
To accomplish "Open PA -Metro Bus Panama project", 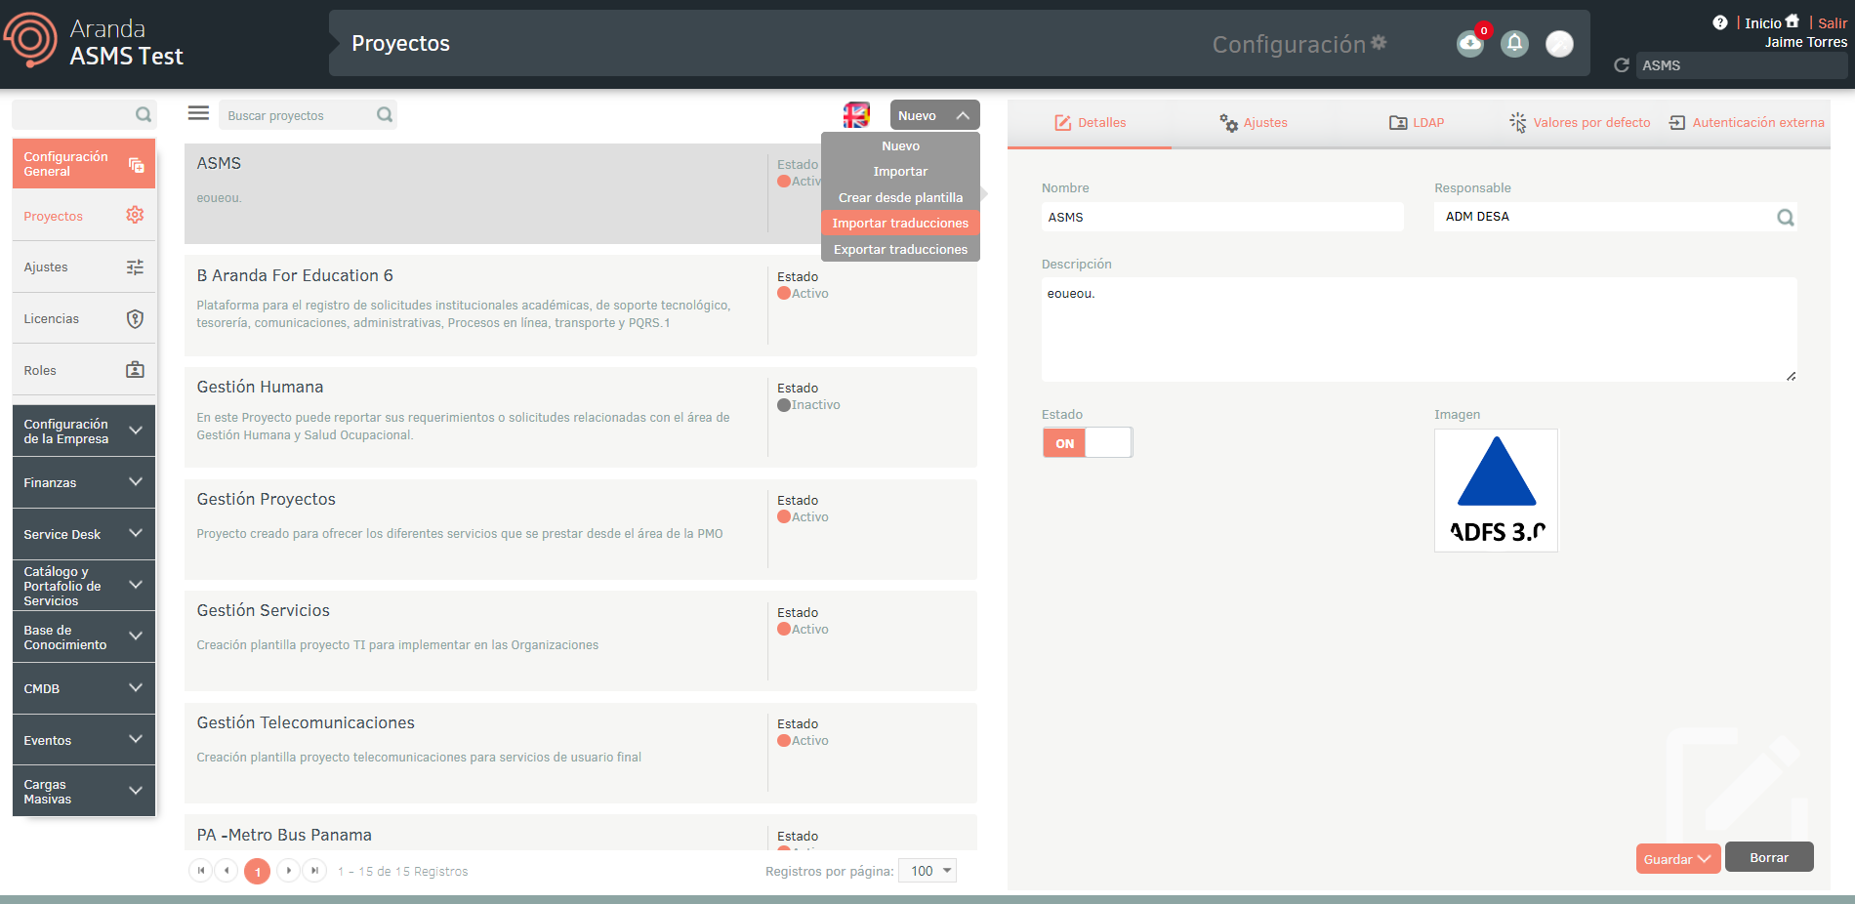I will tap(581, 833).
